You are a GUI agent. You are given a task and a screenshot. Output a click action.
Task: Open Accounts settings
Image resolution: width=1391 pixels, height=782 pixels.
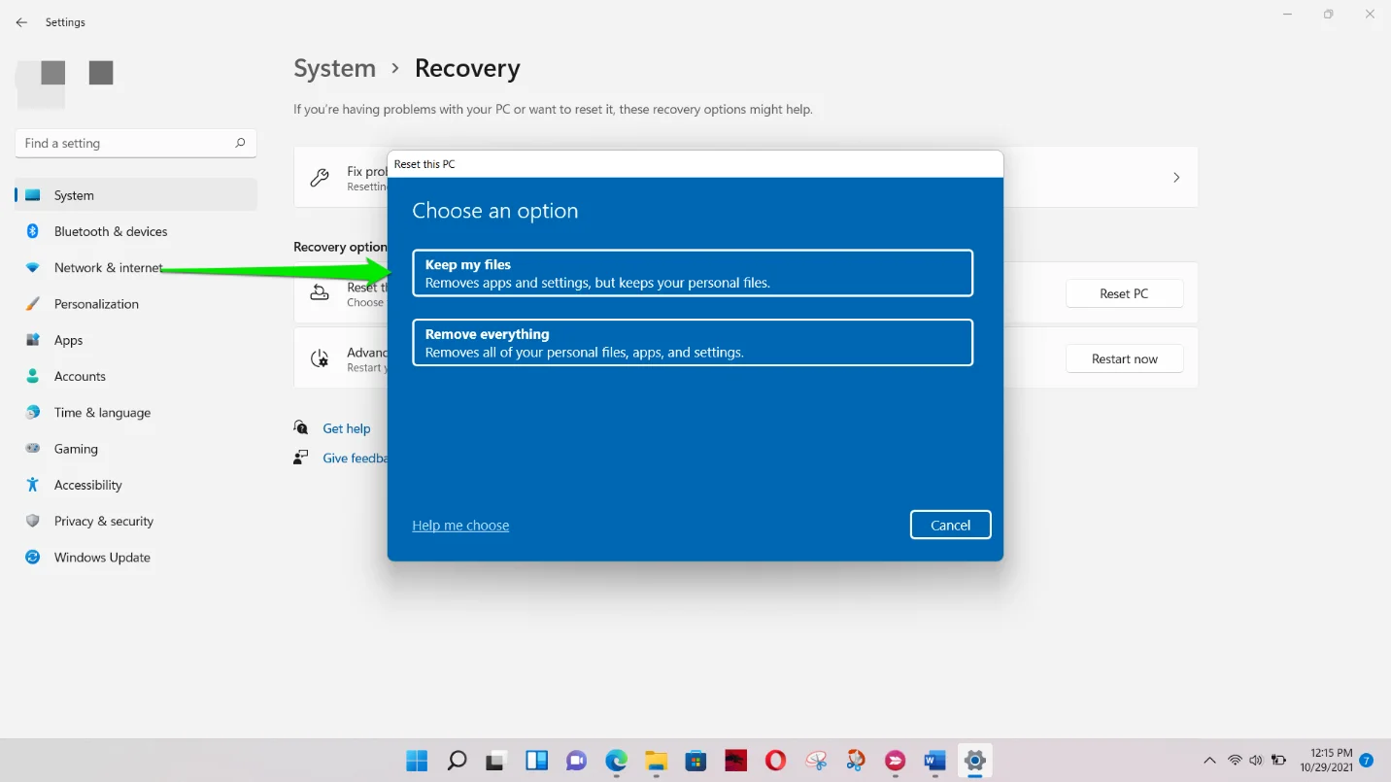tap(136, 376)
